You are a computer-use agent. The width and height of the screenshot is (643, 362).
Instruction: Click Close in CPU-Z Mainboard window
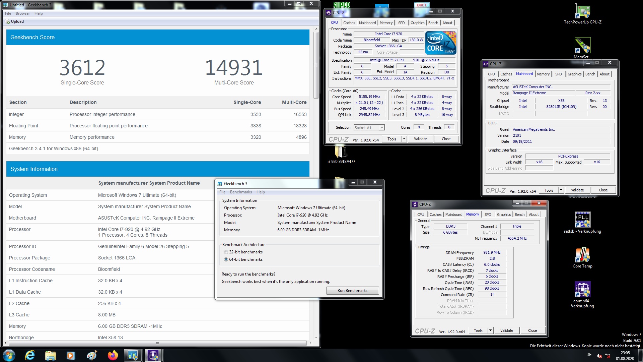pyautogui.click(x=603, y=190)
